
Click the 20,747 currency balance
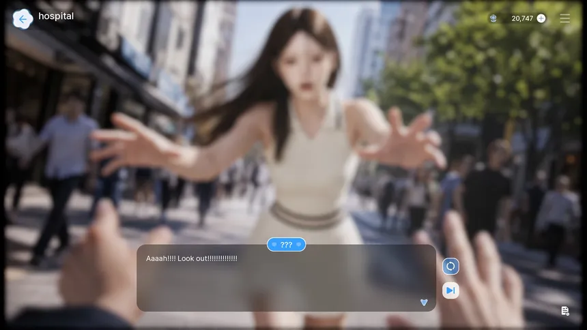point(522,18)
